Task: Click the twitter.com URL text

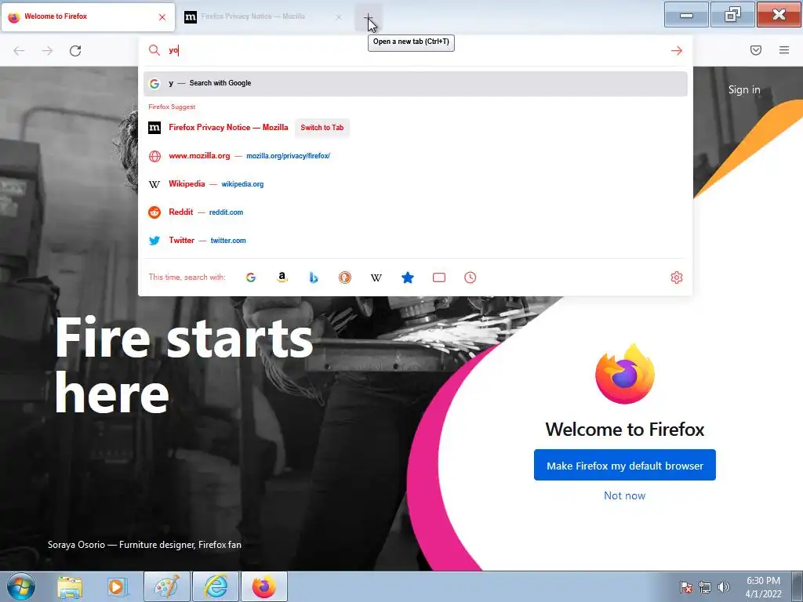Action: click(x=228, y=241)
